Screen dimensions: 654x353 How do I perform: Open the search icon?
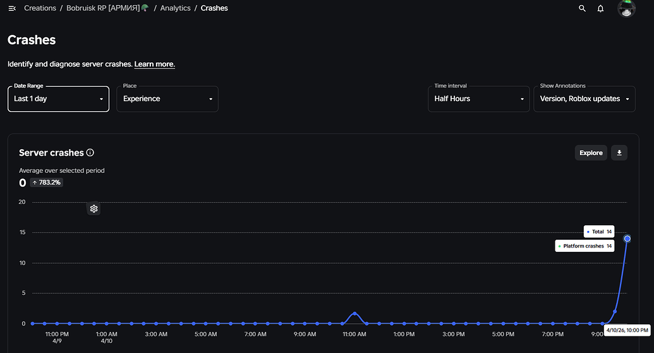point(582,8)
